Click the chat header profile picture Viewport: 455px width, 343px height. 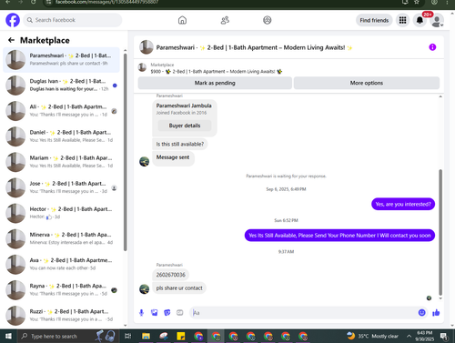[x=147, y=47]
